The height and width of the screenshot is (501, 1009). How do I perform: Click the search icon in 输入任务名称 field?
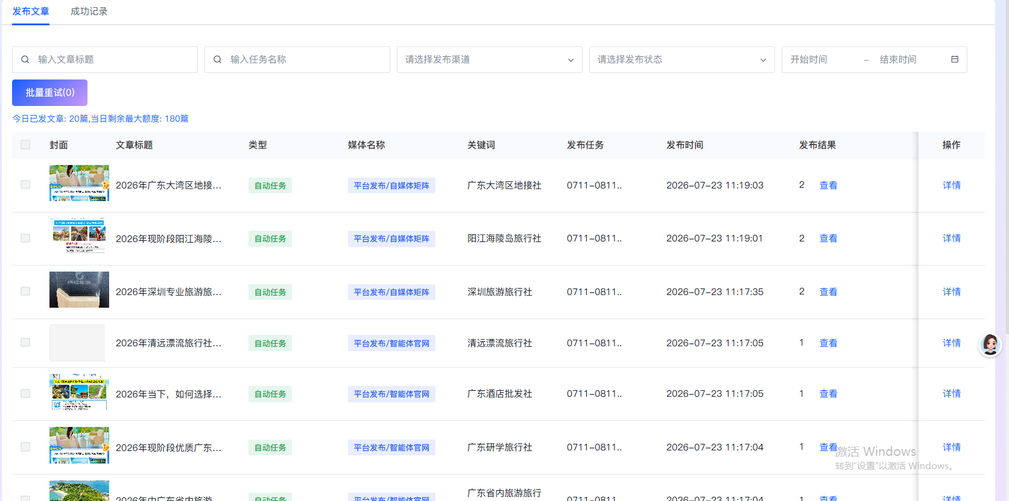[x=218, y=60]
